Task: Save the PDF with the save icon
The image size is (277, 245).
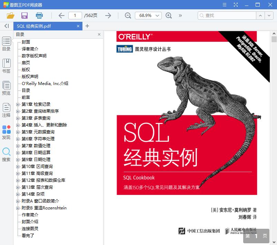Action: click(24, 16)
